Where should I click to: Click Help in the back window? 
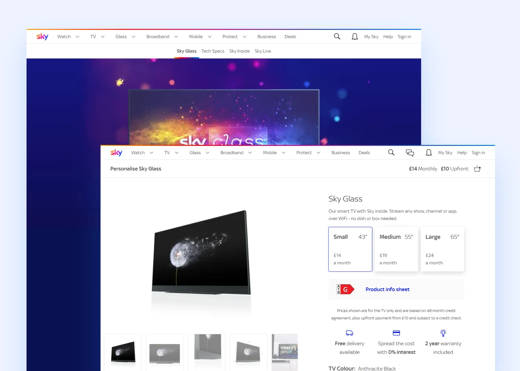coord(388,37)
